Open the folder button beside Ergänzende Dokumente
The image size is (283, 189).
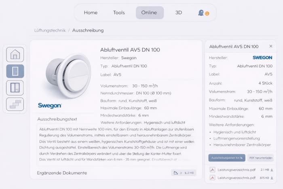coord(184,173)
